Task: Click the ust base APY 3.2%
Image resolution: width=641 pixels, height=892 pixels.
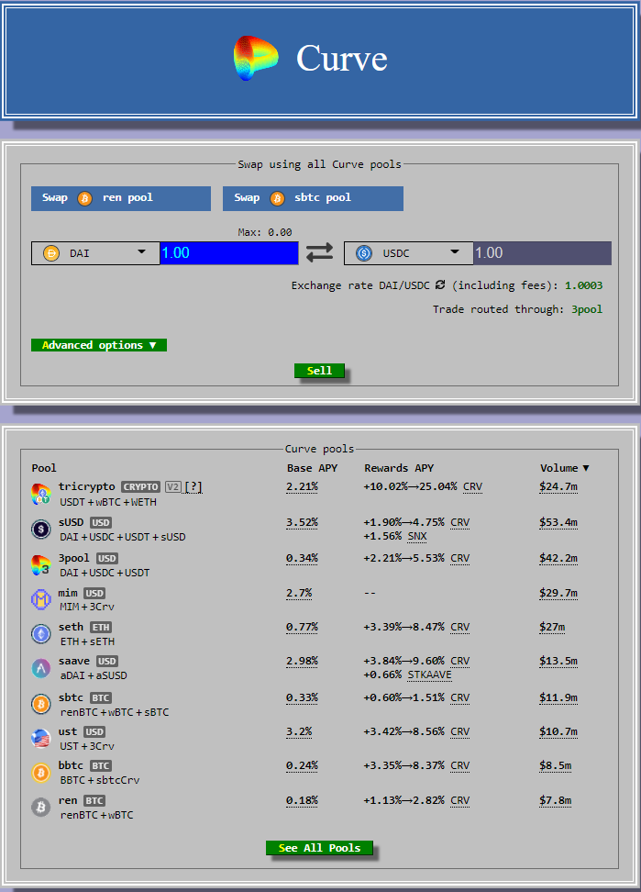Action: pyautogui.click(x=299, y=731)
